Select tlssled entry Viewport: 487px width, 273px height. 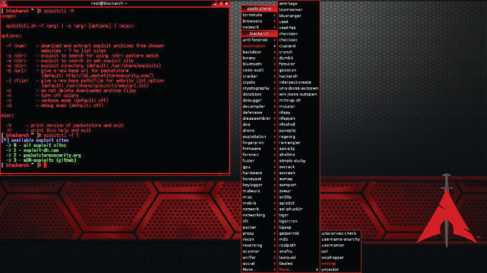[286, 263]
